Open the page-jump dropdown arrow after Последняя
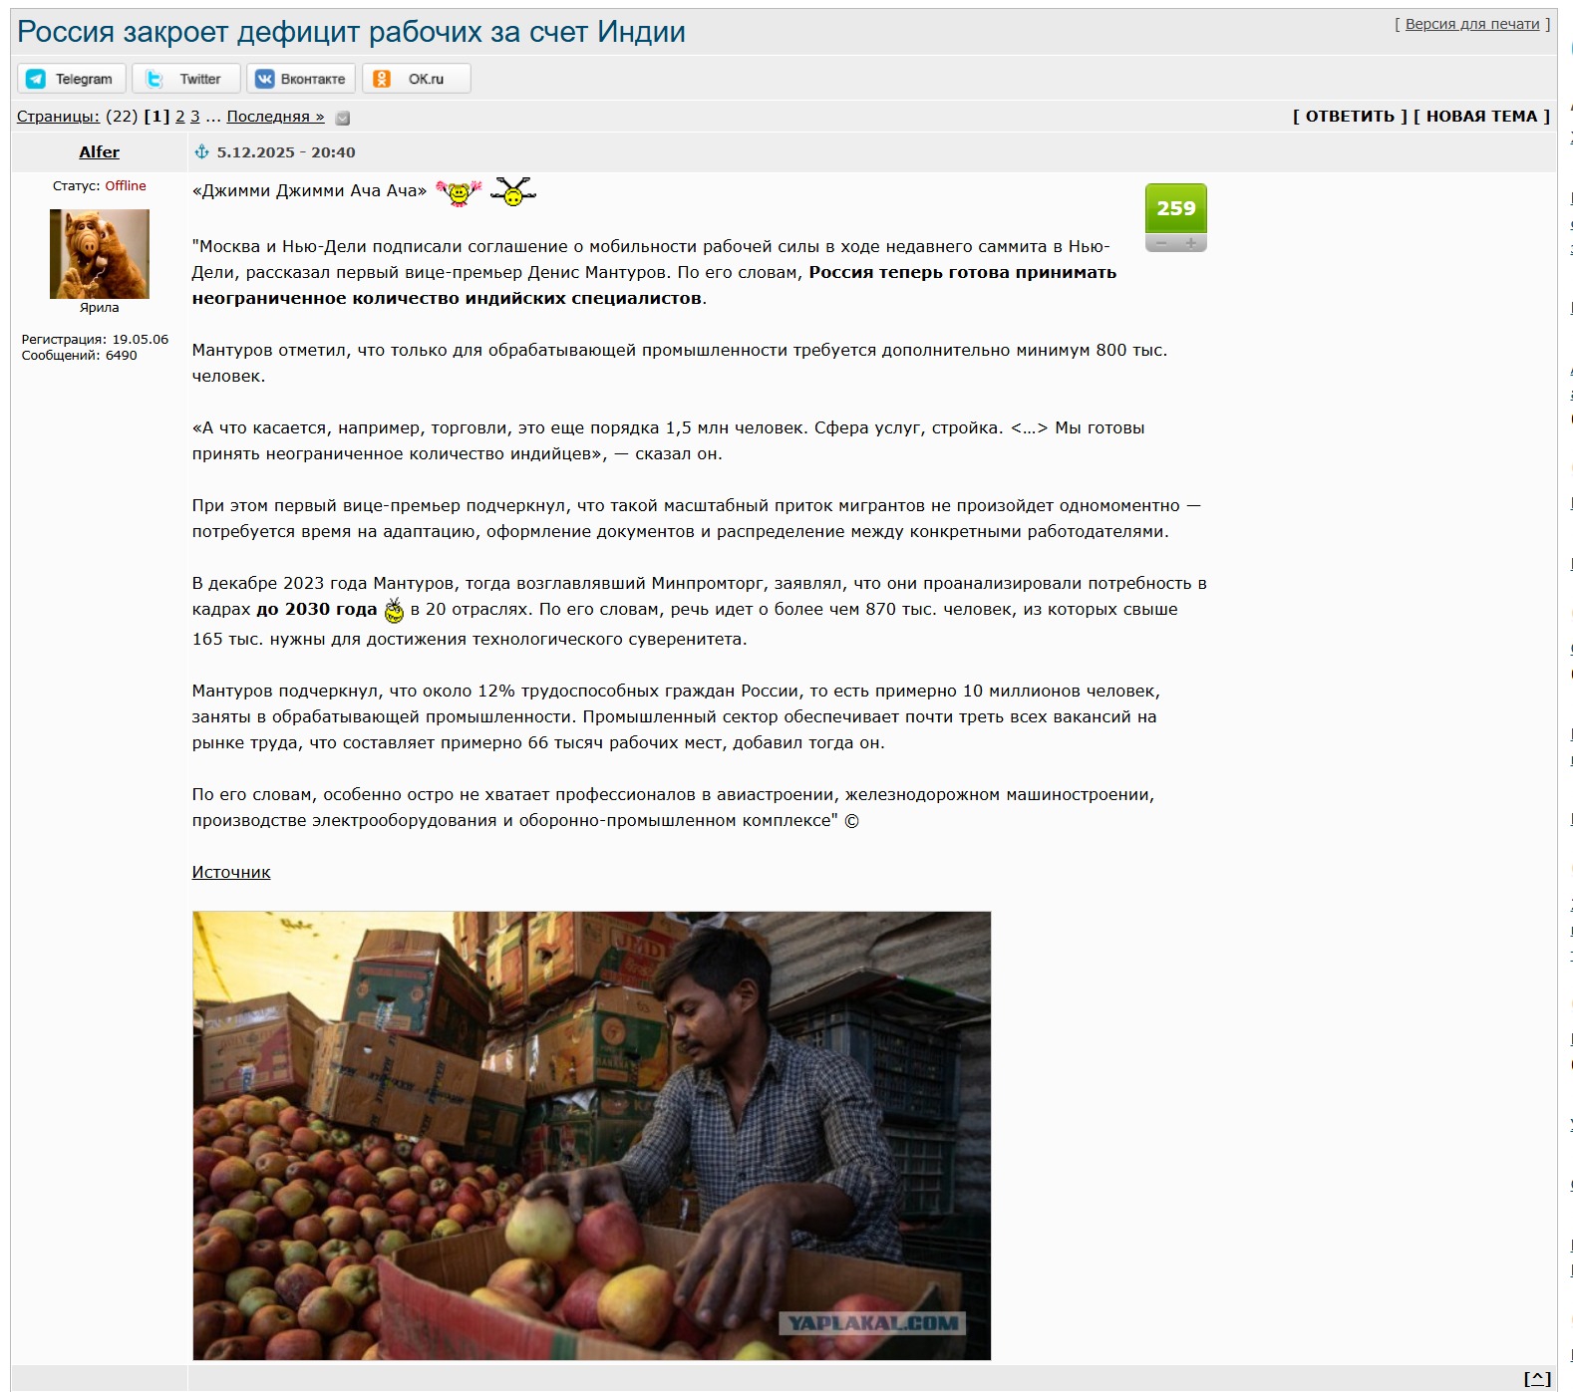This screenshot has width=1573, height=1392. 343,118
